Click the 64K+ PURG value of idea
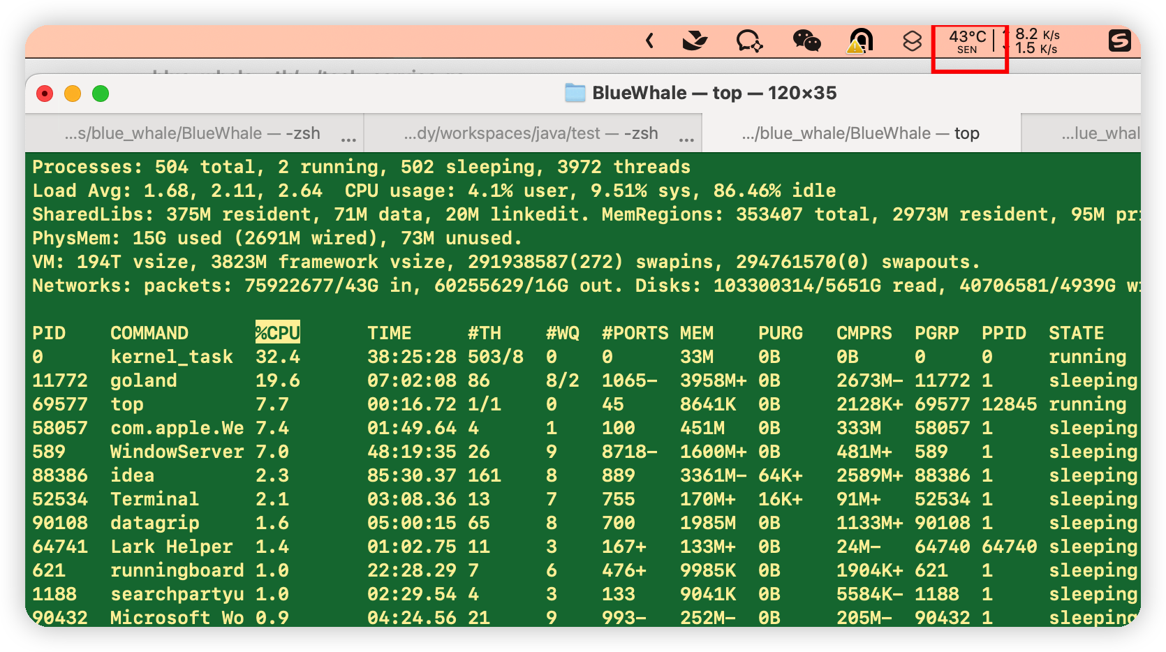Screen dimensions: 1166x652 click(781, 475)
